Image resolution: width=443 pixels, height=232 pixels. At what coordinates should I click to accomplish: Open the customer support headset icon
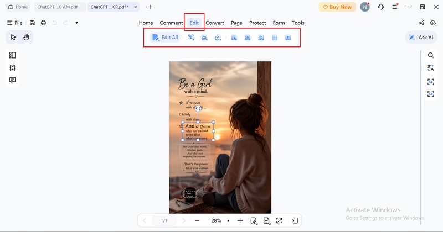coord(381,7)
